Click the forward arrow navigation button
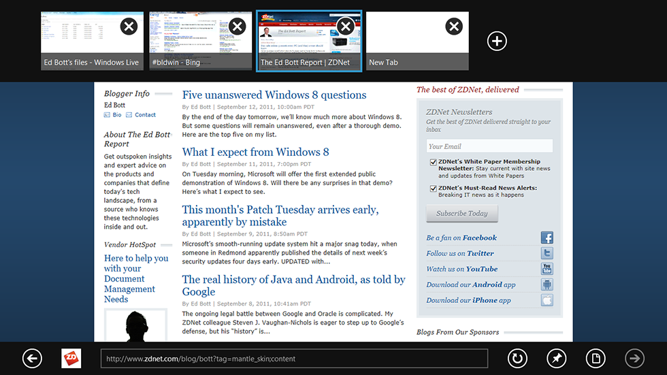 coord(634,359)
